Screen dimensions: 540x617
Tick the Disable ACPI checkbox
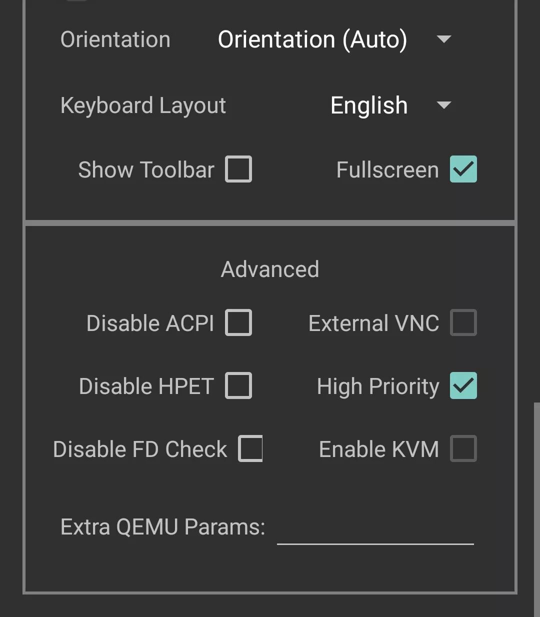click(x=238, y=323)
